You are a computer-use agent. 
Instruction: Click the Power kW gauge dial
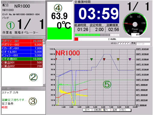point(135,24)
